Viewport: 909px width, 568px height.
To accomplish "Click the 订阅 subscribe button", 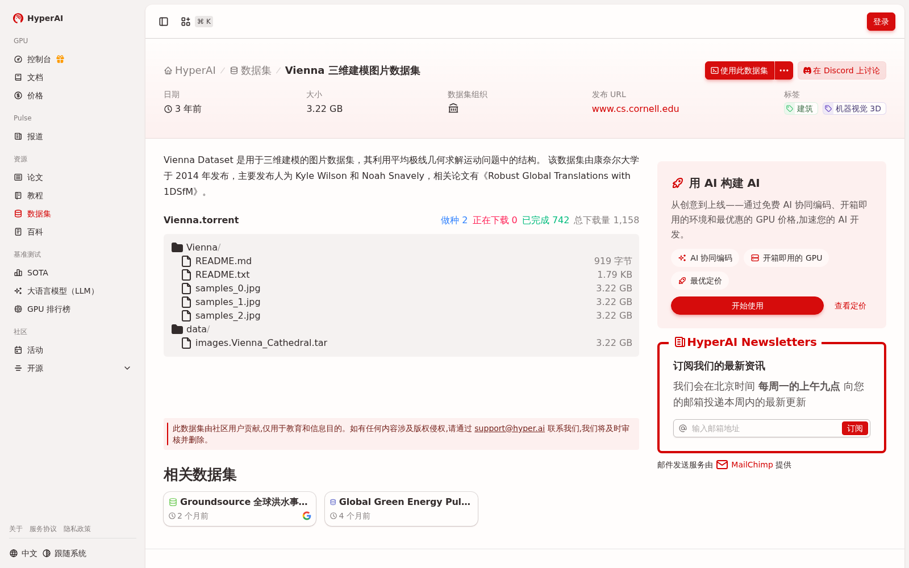I will coord(854,428).
